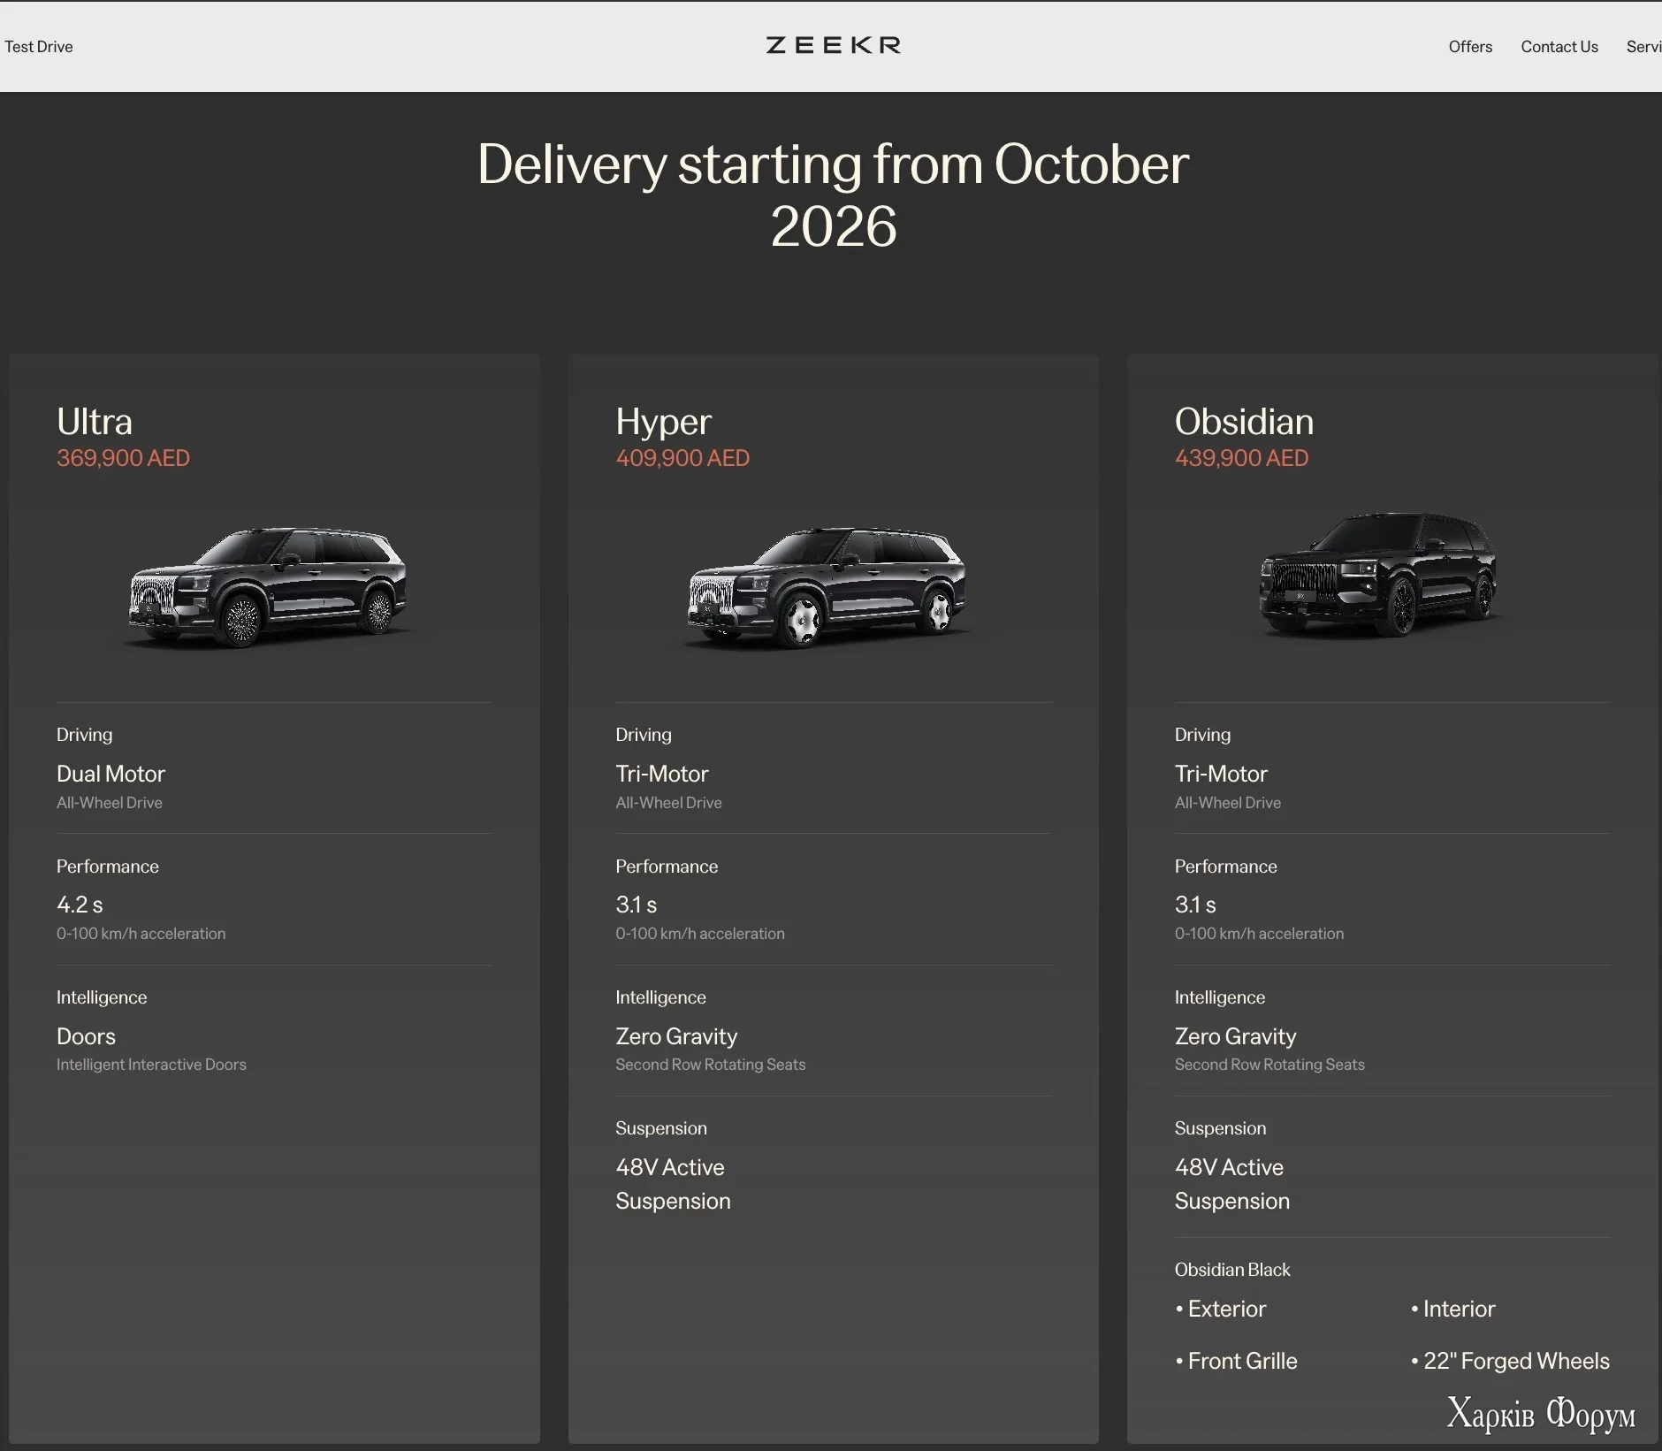Viewport: 1662px width, 1451px height.
Task: Click the 4.2 s acceleration value
Action: coord(80,905)
